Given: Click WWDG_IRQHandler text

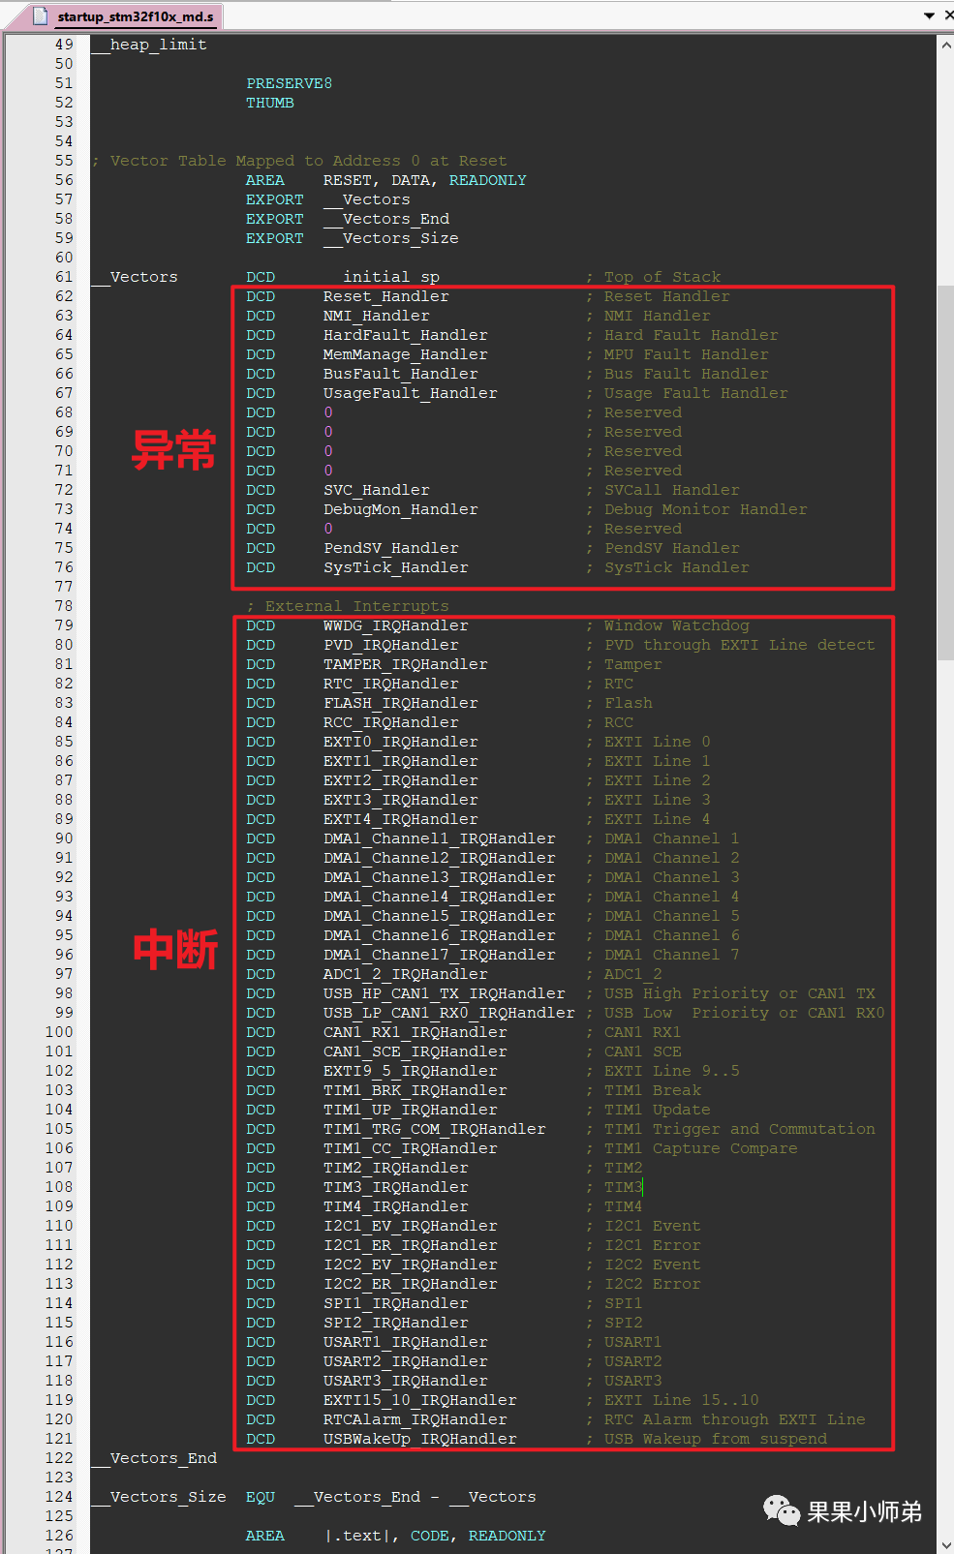Looking at the screenshot, I should [395, 625].
